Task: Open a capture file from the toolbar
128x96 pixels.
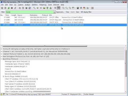Action: 20,8
